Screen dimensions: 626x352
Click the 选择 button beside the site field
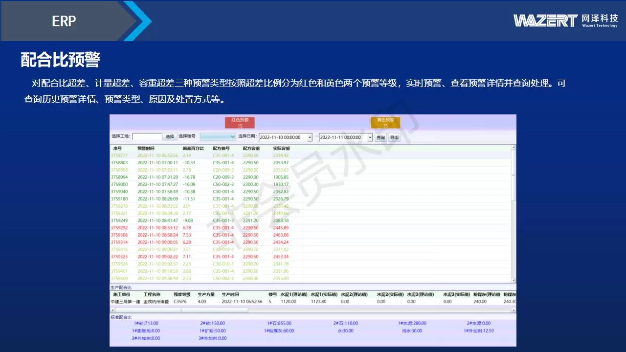(x=170, y=137)
